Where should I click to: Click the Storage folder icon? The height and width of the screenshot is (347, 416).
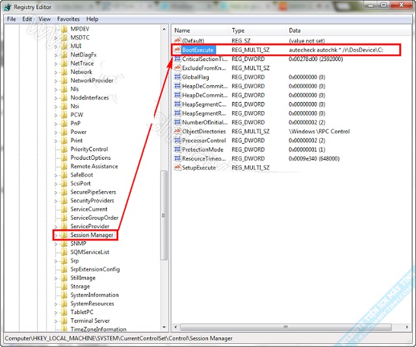[64, 287]
